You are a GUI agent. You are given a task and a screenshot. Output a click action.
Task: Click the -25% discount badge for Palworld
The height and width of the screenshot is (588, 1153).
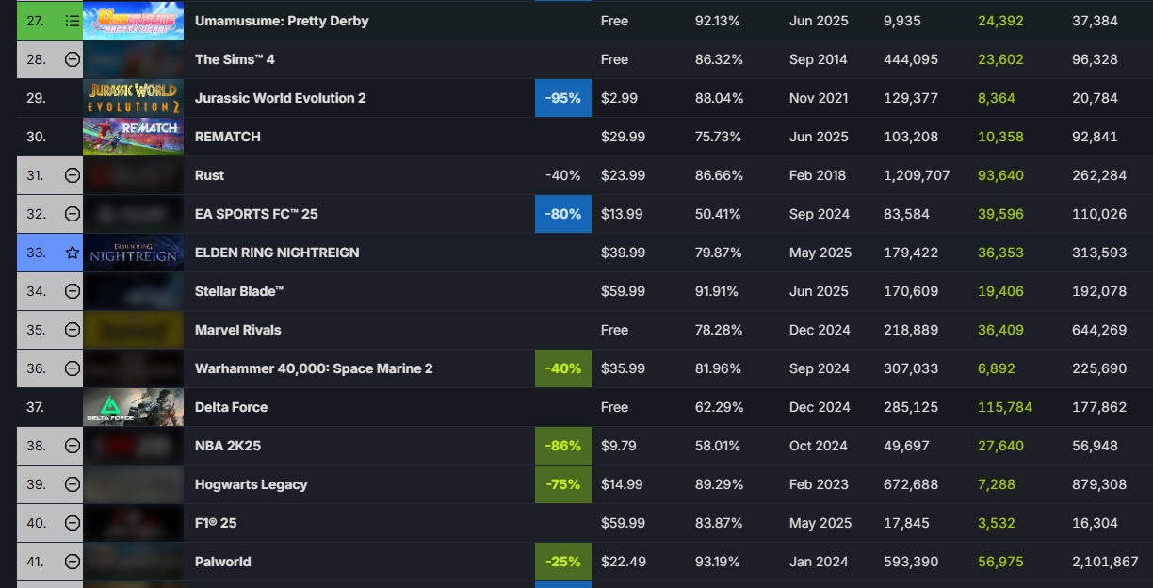[x=563, y=562]
